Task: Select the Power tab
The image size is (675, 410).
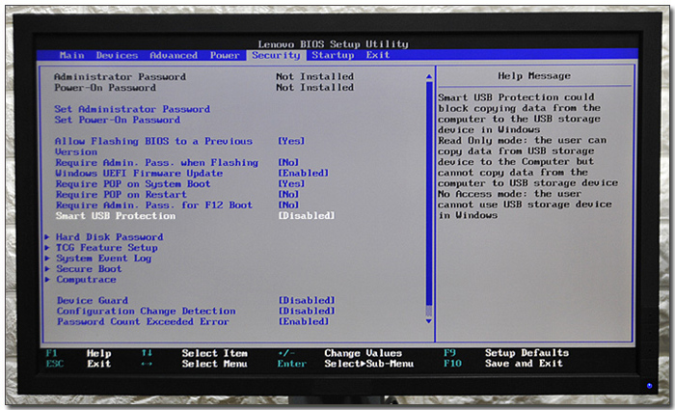Action: point(225,55)
